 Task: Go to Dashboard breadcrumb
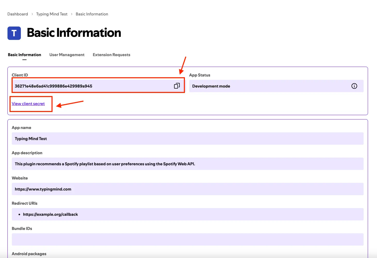(18, 14)
